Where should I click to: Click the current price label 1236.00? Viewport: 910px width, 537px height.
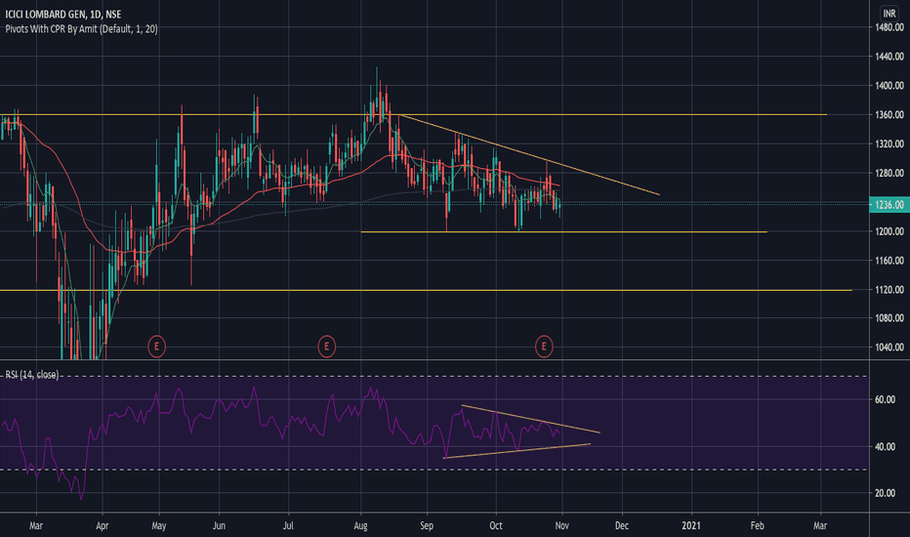[889, 204]
